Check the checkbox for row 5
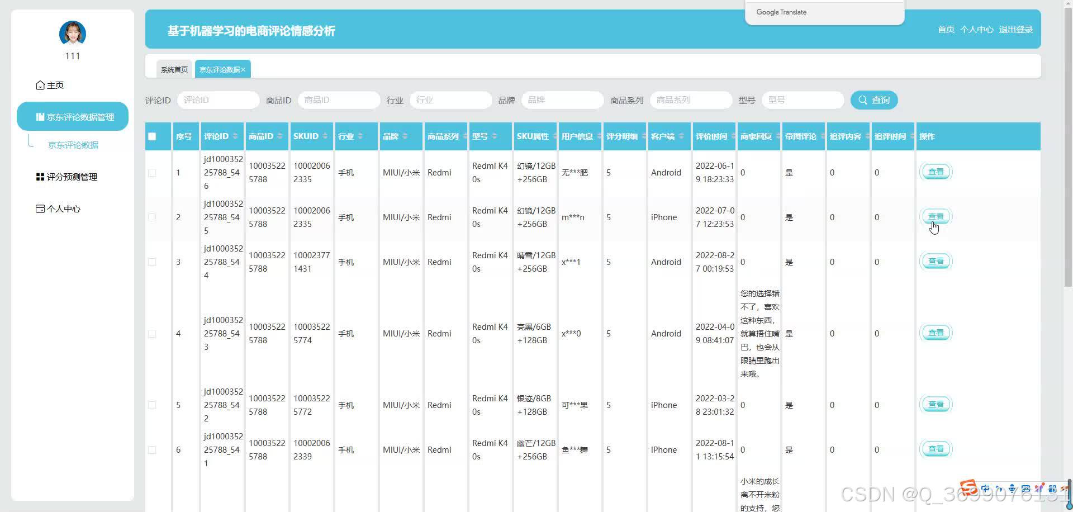1073x512 pixels. [152, 405]
